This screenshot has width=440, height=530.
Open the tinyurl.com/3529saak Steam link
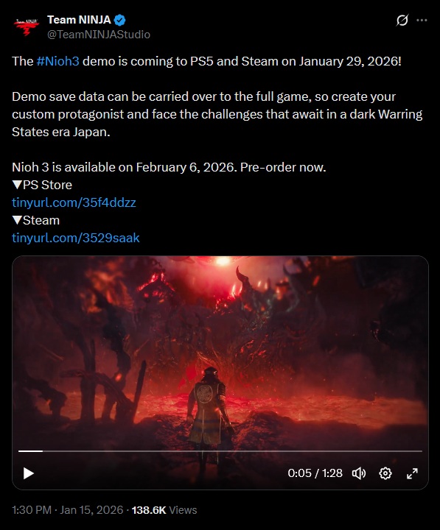(x=76, y=238)
